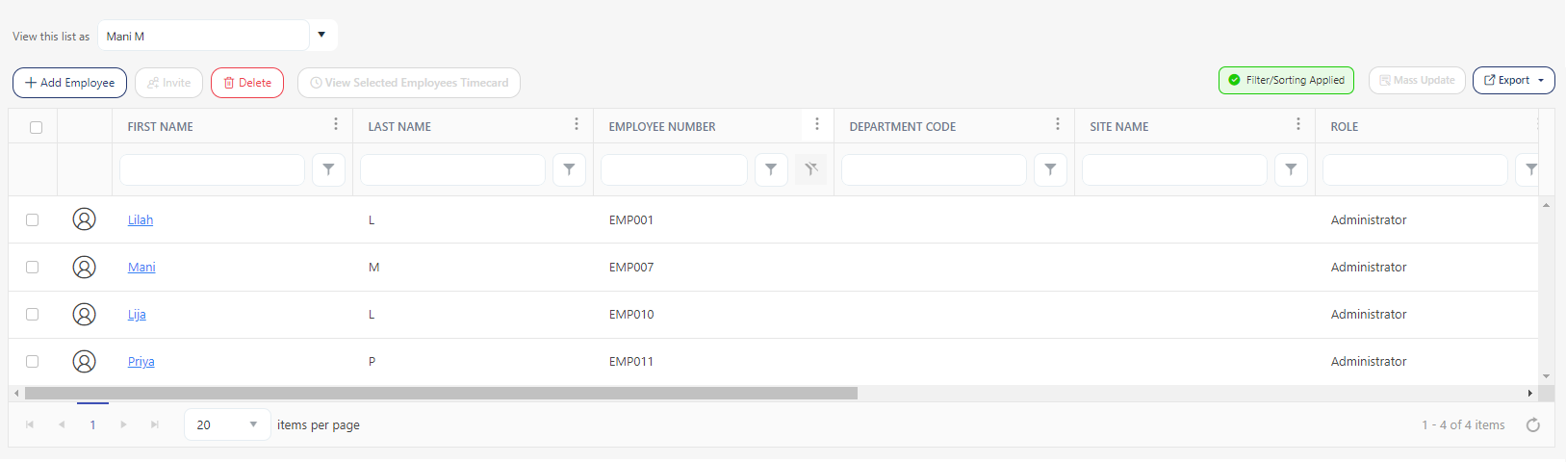Click the Employee Number column header
This screenshot has width=1566, height=462.
pyautogui.click(x=662, y=126)
